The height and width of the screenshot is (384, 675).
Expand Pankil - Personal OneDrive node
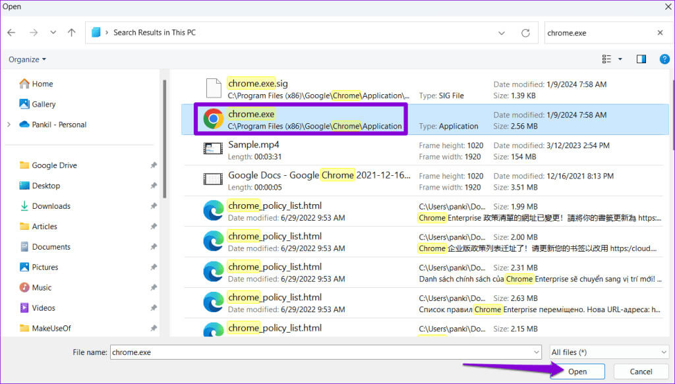[9, 124]
